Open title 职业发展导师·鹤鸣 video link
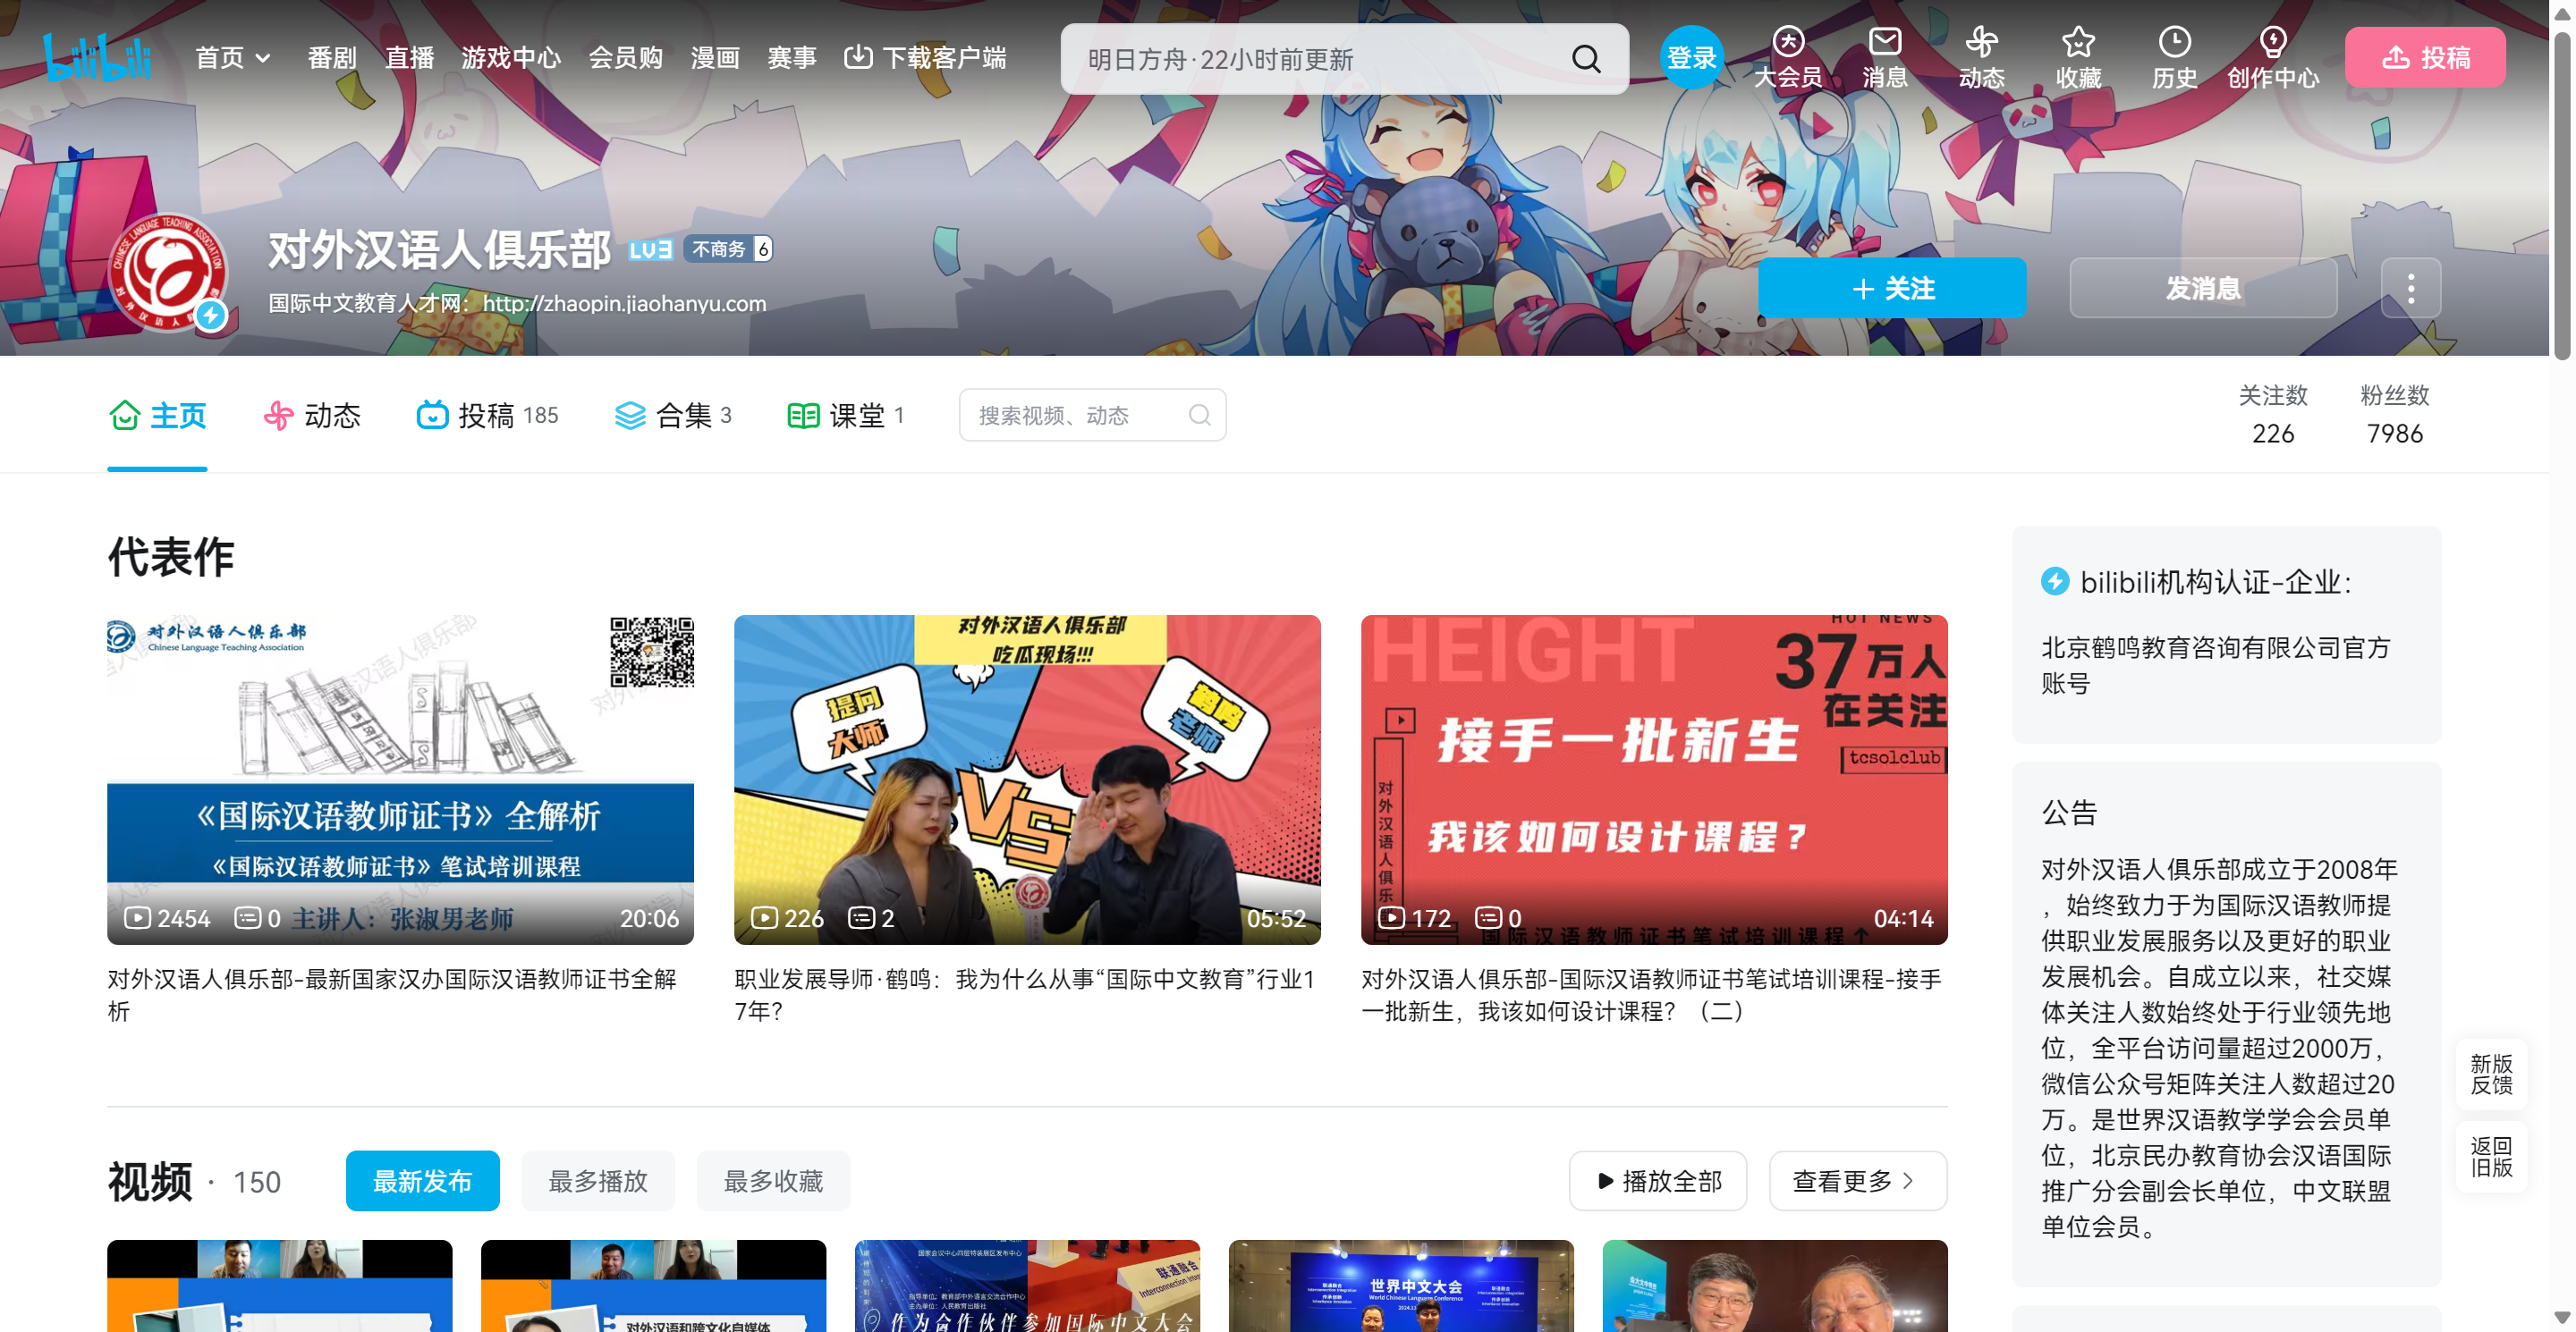Screen dimensions: 2576x1332 point(1025,994)
